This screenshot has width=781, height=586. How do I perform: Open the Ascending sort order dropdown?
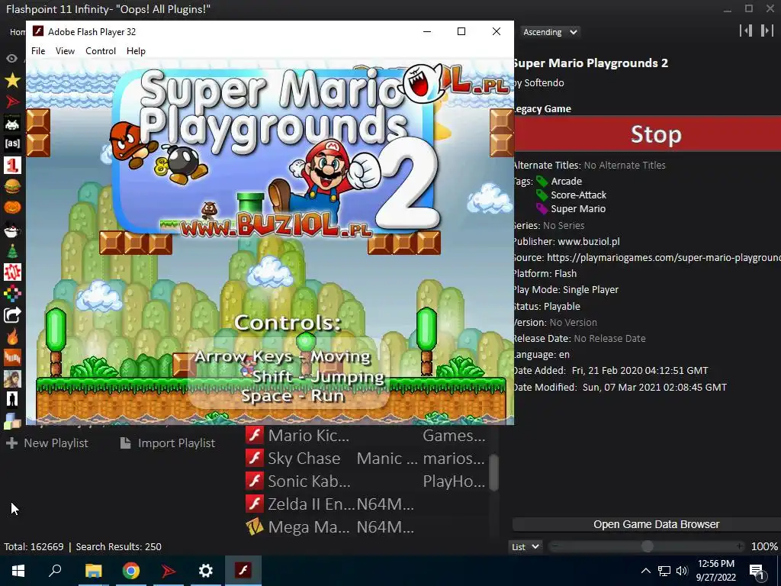pyautogui.click(x=550, y=32)
